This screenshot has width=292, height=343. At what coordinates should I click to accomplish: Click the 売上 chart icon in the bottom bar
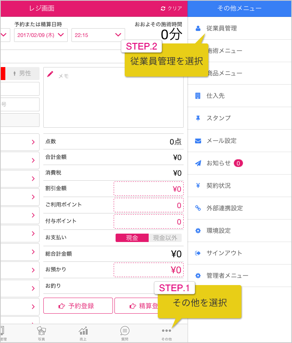[x=83, y=331]
